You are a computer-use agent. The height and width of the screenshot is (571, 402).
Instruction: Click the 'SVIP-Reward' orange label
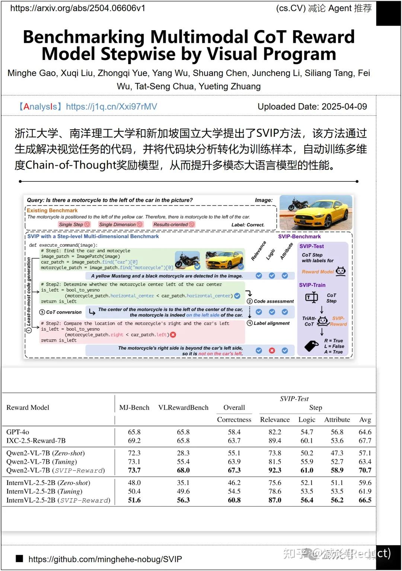pos(338,321)
